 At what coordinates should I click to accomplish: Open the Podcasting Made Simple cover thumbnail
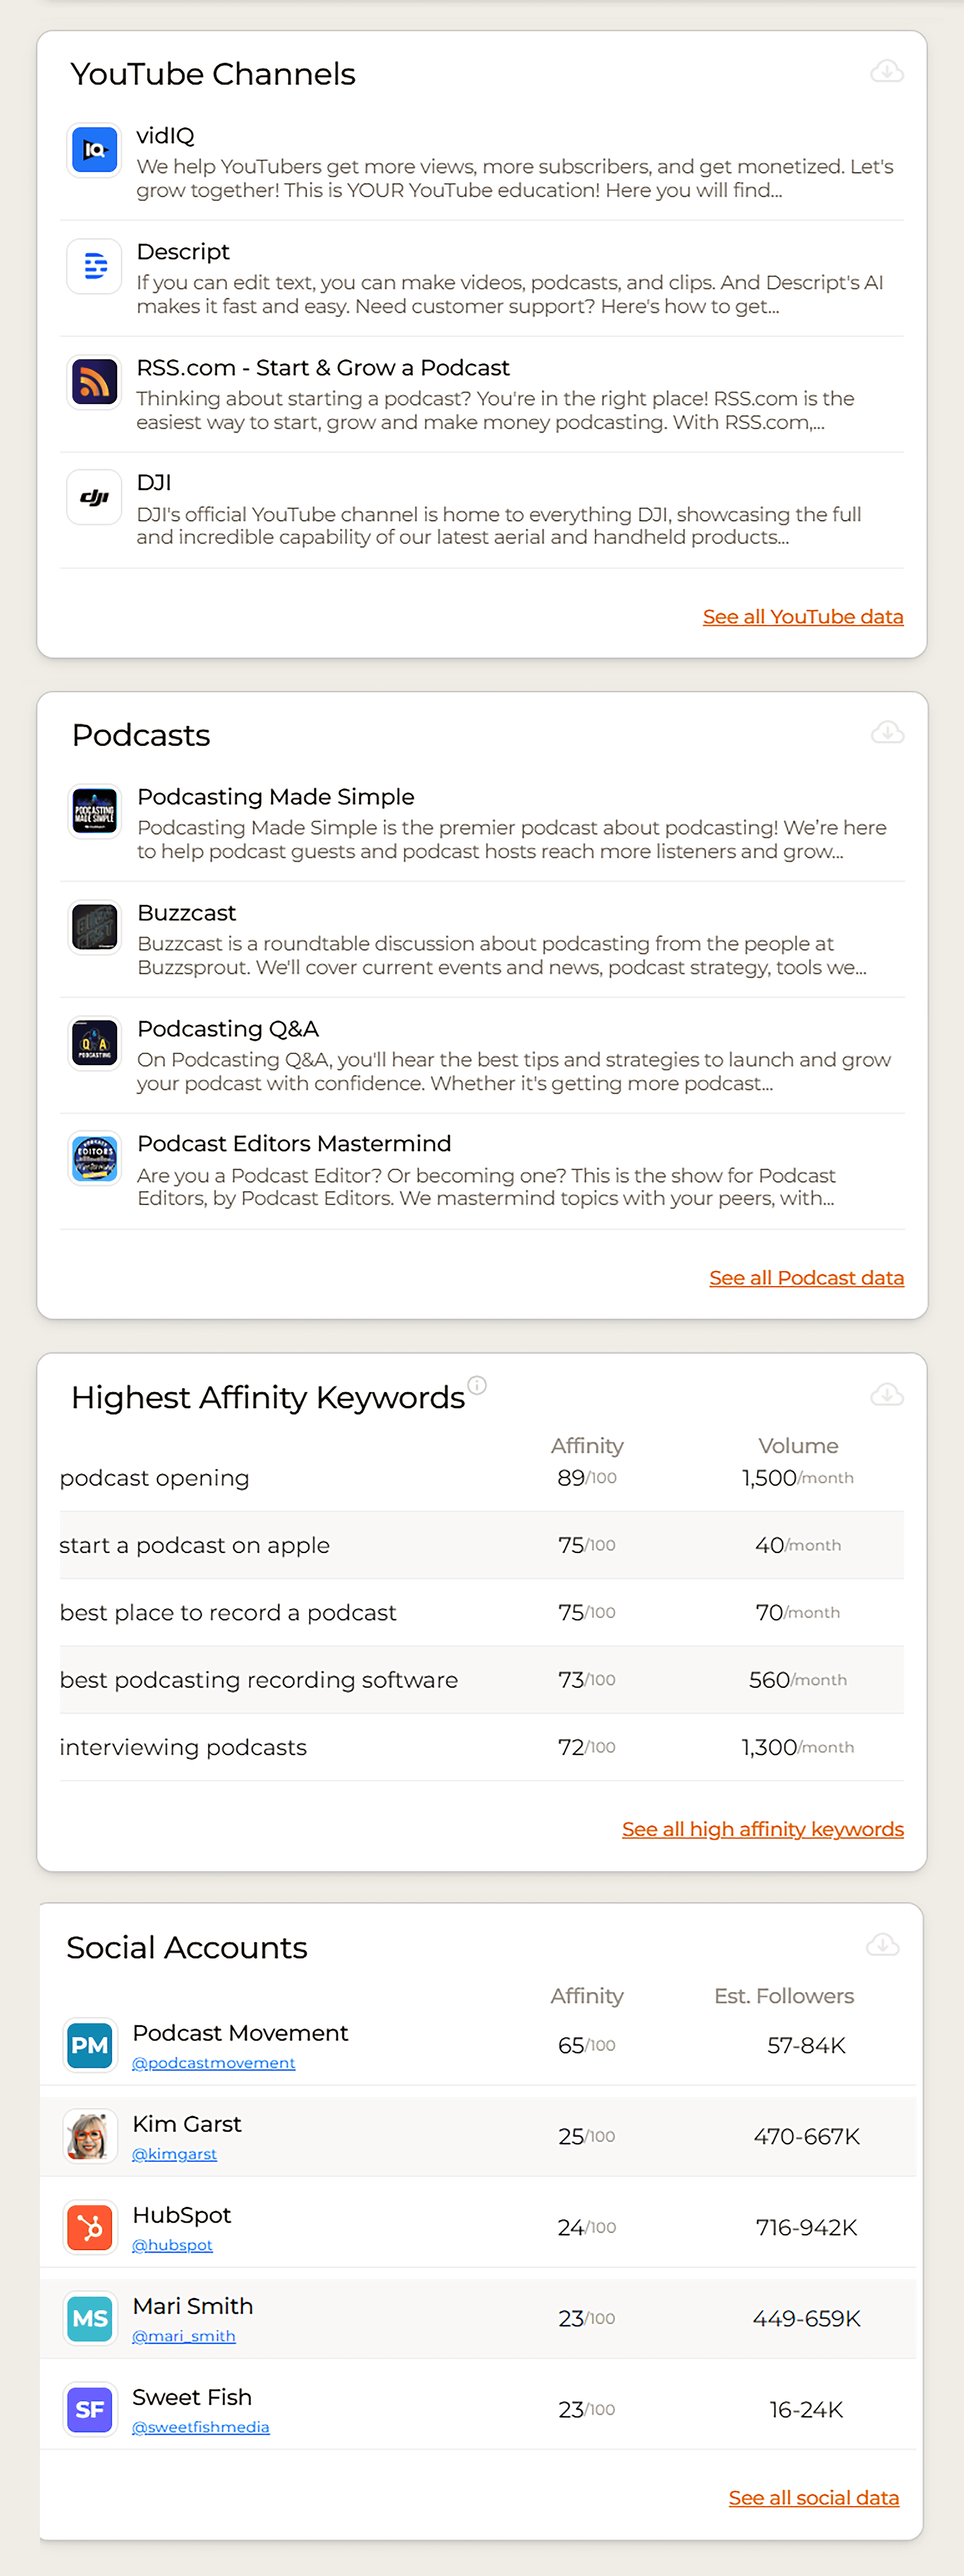pos(95,812)
